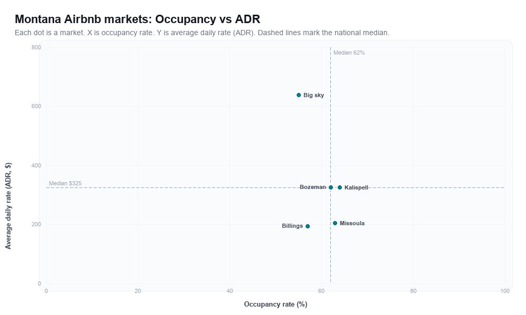Click the 'Bozeman' label text

pos(312,187)
